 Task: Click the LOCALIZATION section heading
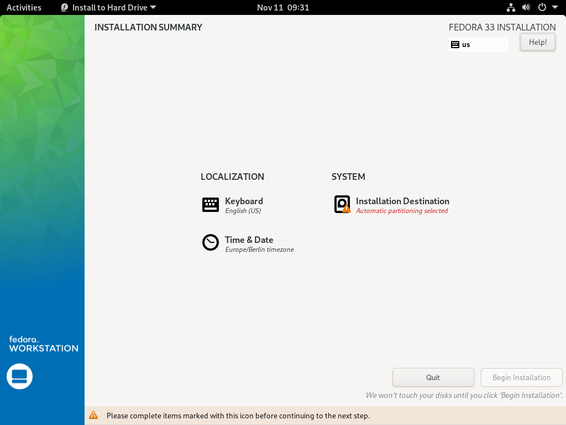click(x=233, y=177)
